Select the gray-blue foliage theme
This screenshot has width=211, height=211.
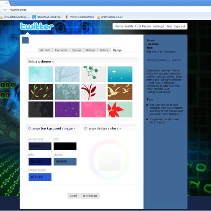67,92
